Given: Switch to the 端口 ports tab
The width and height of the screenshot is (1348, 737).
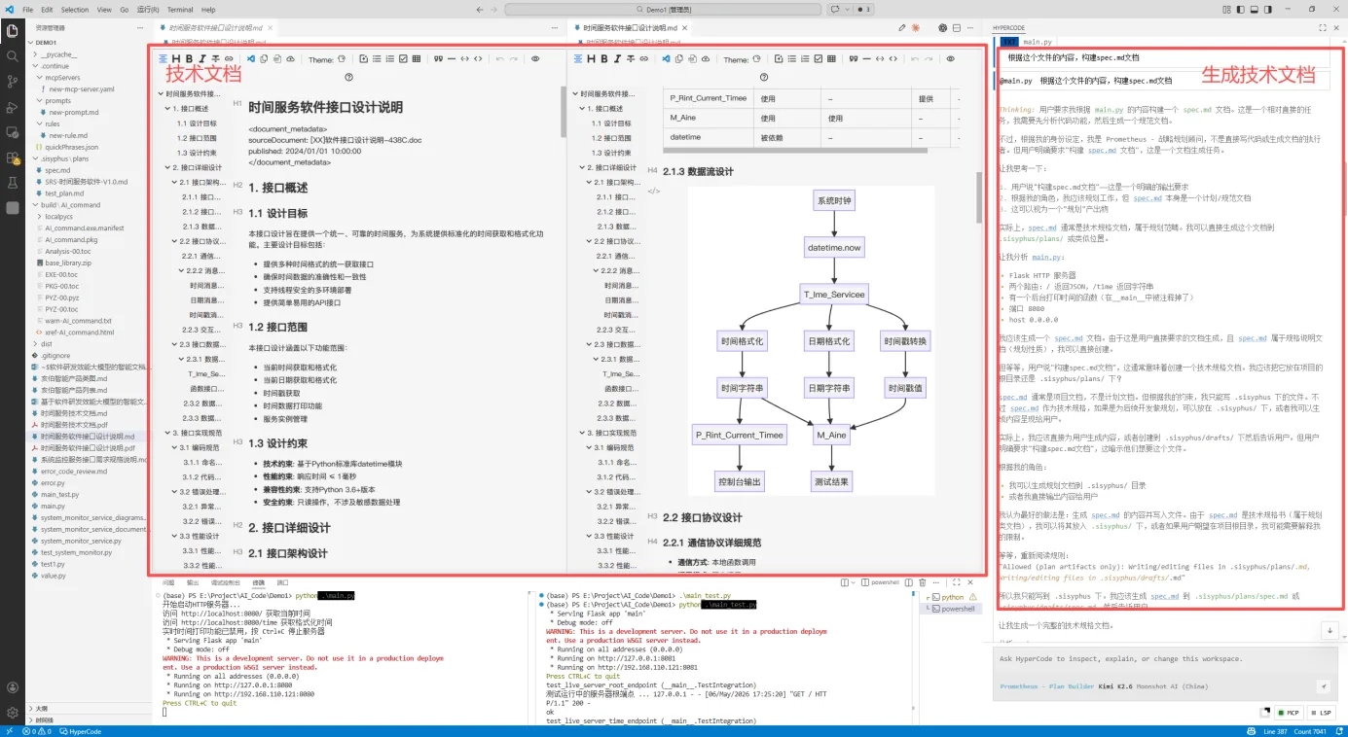Looking at the screenshot, I should [283, 582].
